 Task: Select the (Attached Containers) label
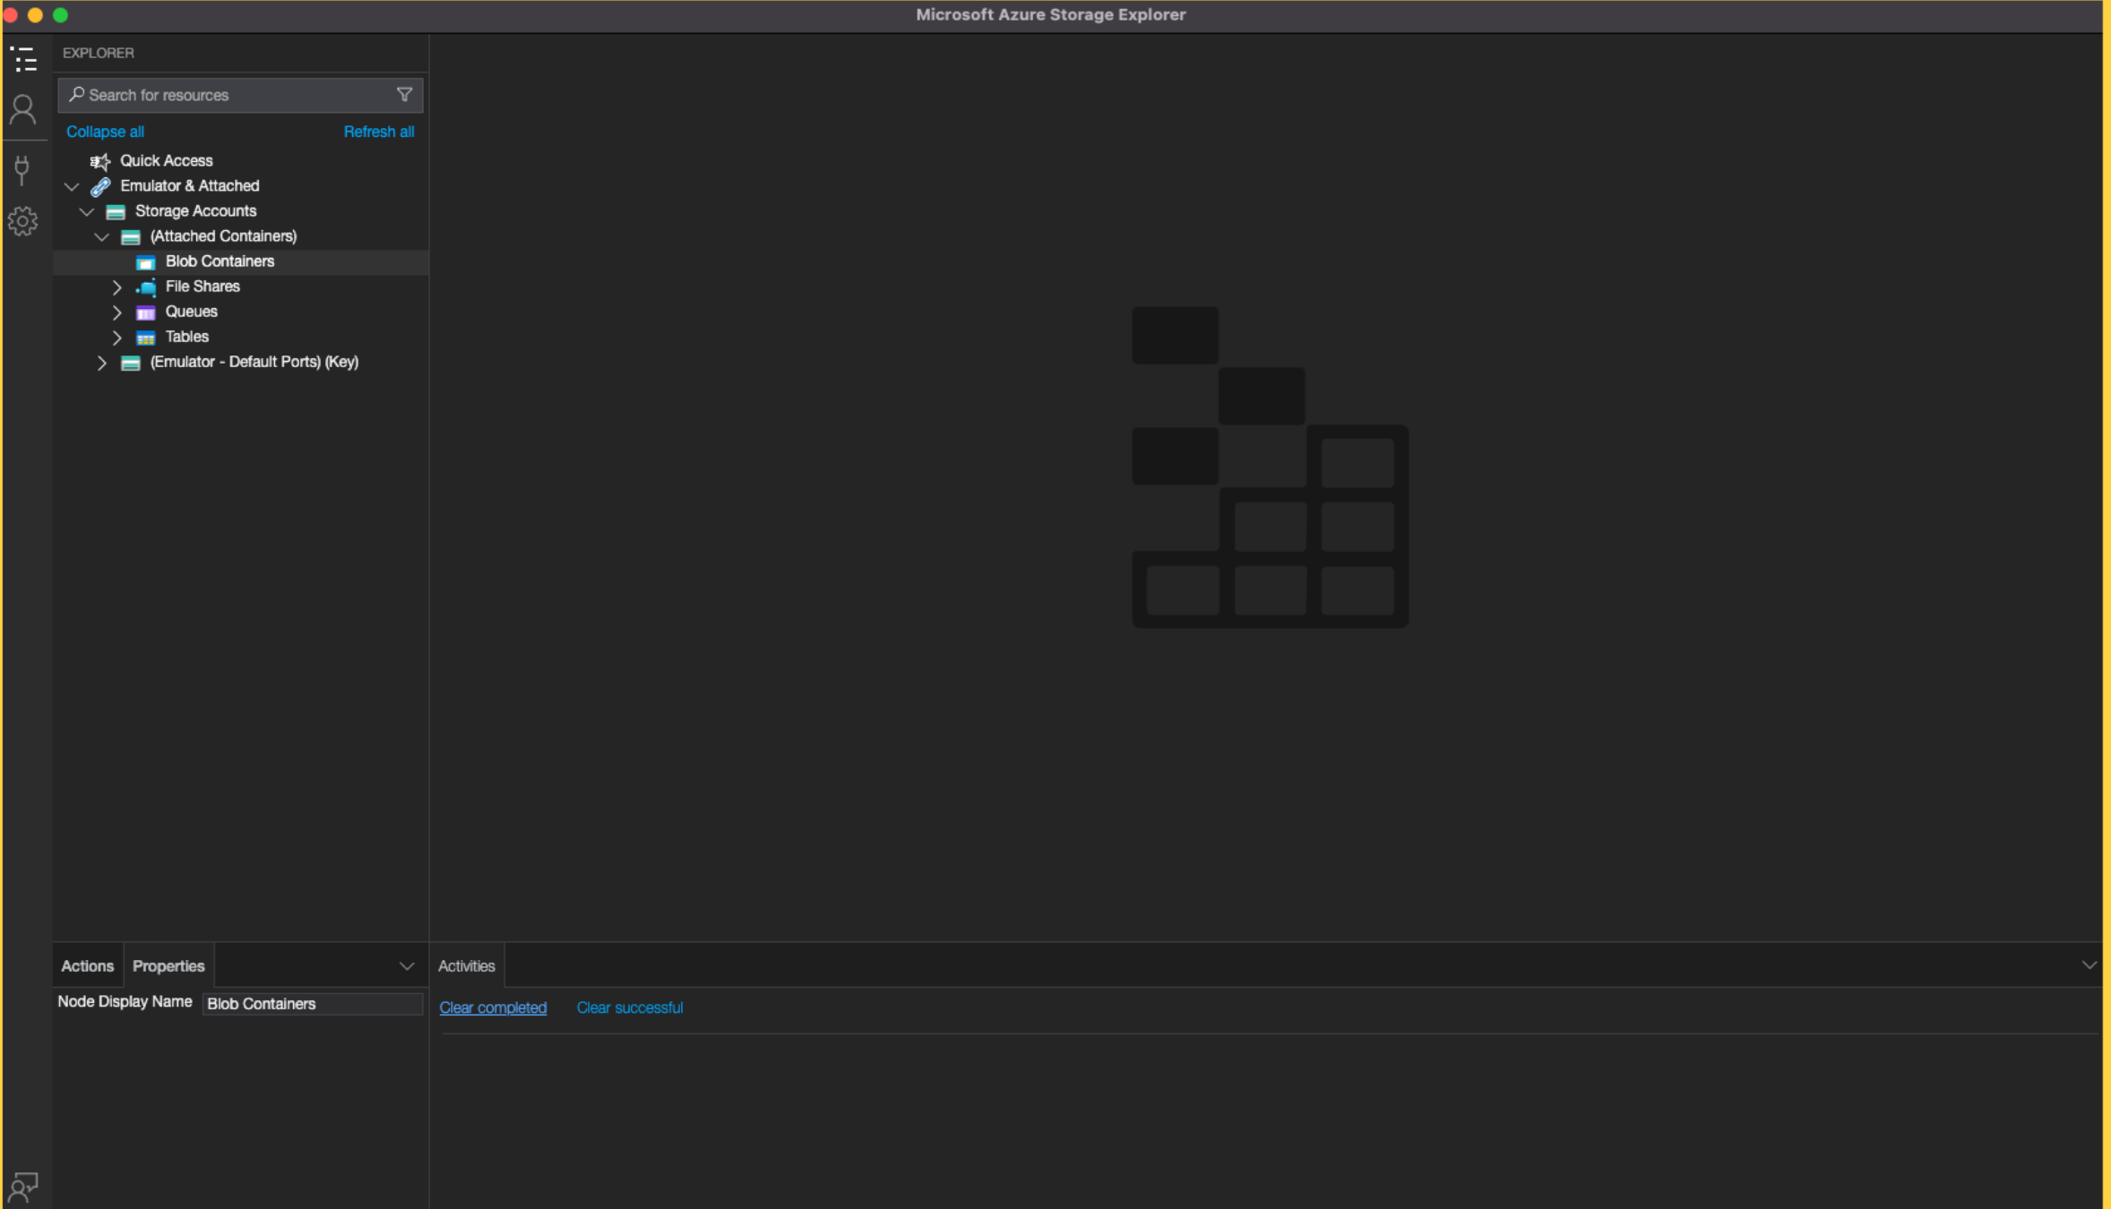[x=223, y=236]
